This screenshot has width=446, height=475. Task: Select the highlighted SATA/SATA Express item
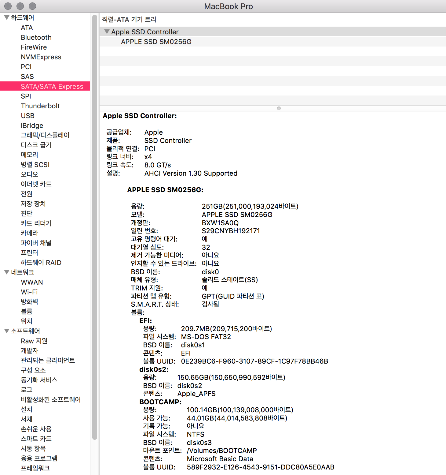(x=52, y=86)
